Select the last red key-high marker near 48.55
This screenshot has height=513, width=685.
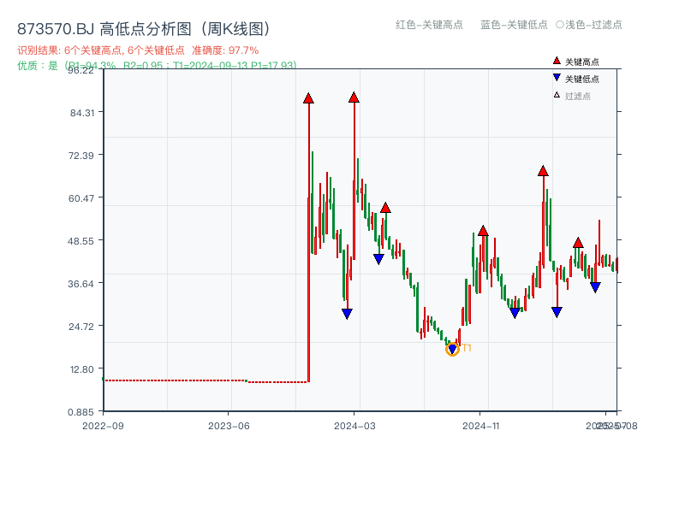578,243
